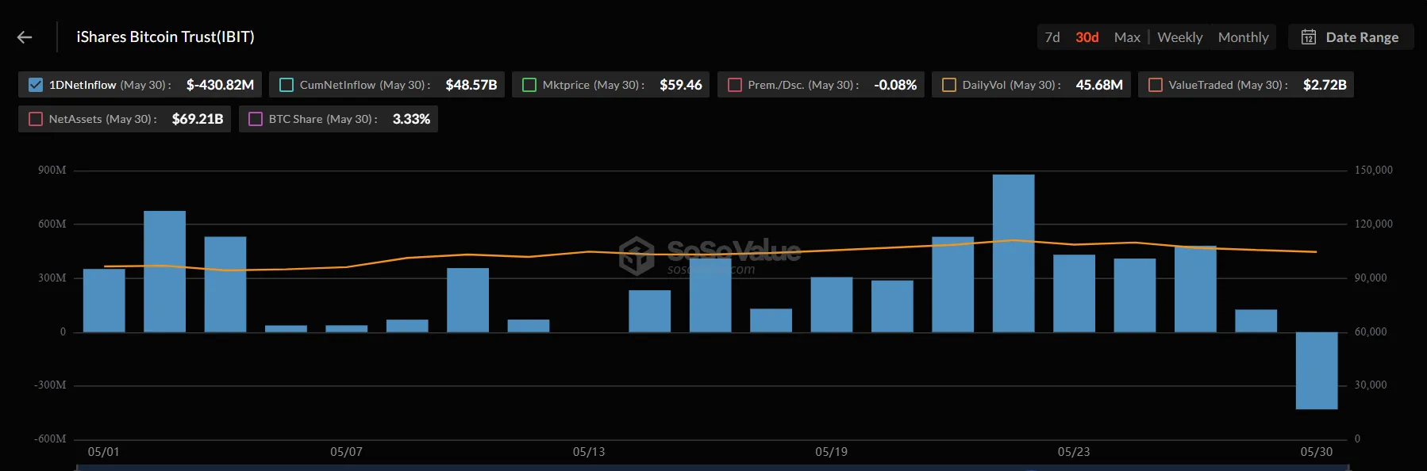Image resolution: width=1427 pixels, height=471 pixels.
Task: Select the Max time range
Action: [1126, 37]
